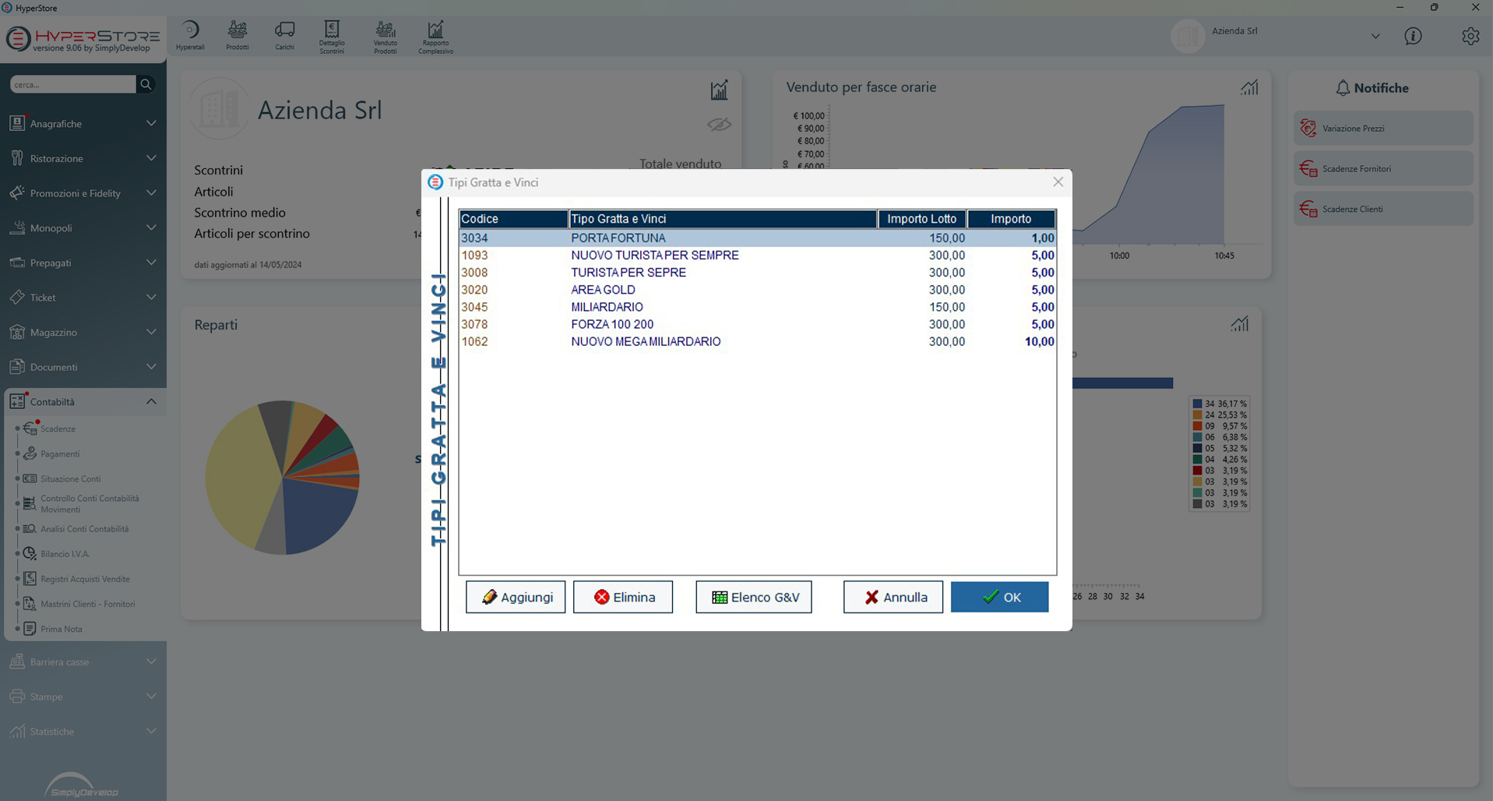Open the settings gear icon
This screenshot has height=801, width=1493.
click(x=1470, y=37)
